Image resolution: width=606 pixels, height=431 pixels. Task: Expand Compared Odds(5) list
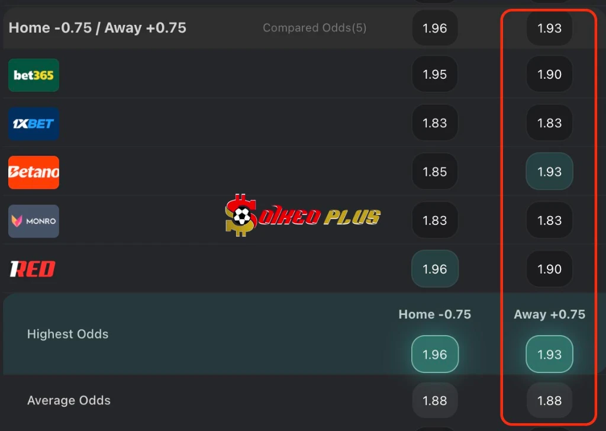click(315, 28)
